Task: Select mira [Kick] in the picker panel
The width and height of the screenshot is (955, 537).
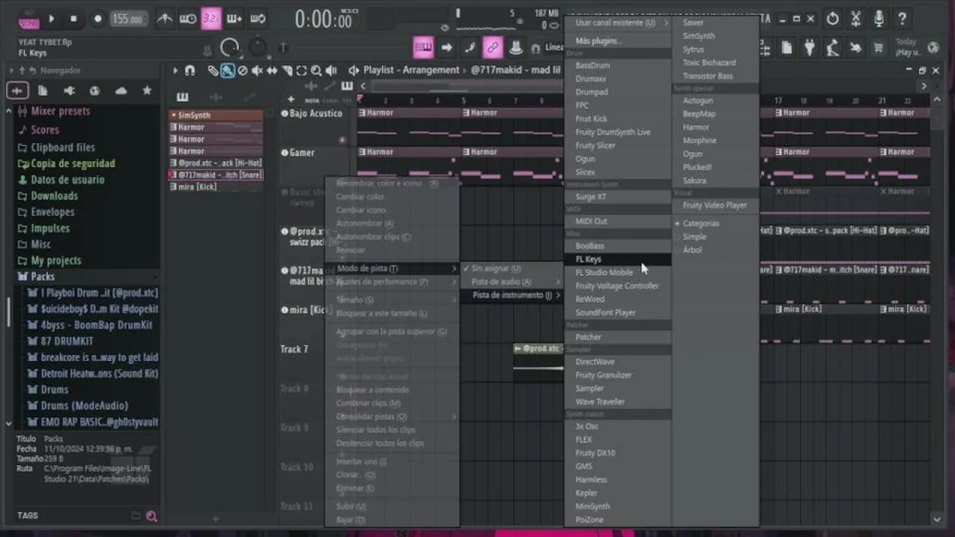Action: (x=216, y=187)
